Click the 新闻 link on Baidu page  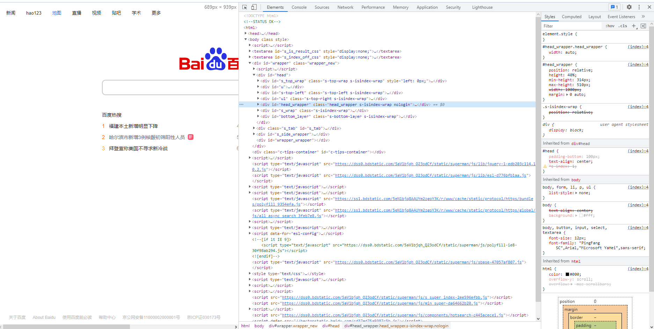(11, 13)
